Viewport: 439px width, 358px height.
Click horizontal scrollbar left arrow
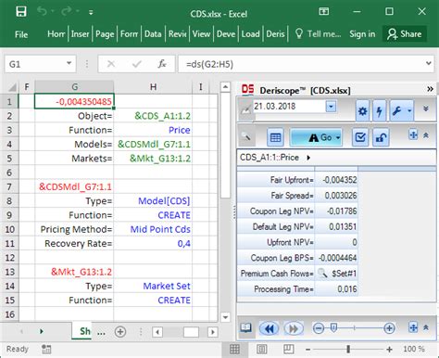[x=157, y=332]
